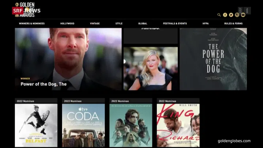Go to the Vintage section
The image size is (263, 148).
coord(95,23)
